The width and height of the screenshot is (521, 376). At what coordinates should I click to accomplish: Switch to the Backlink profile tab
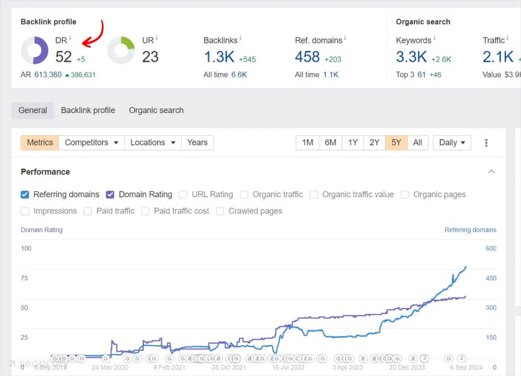tap(88, 110)
